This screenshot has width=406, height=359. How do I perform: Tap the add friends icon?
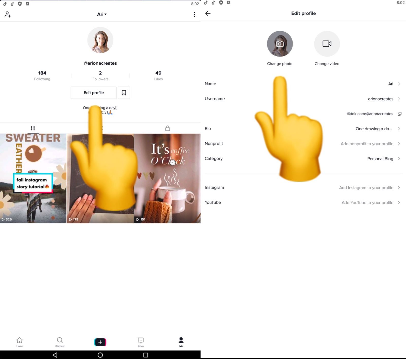[8, 14]
